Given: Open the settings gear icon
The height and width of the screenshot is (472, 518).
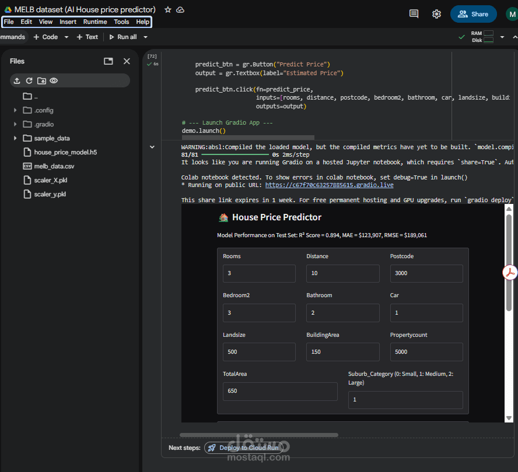Looking at the screenshot, I should pyautogui.click(x=436, y=14).
